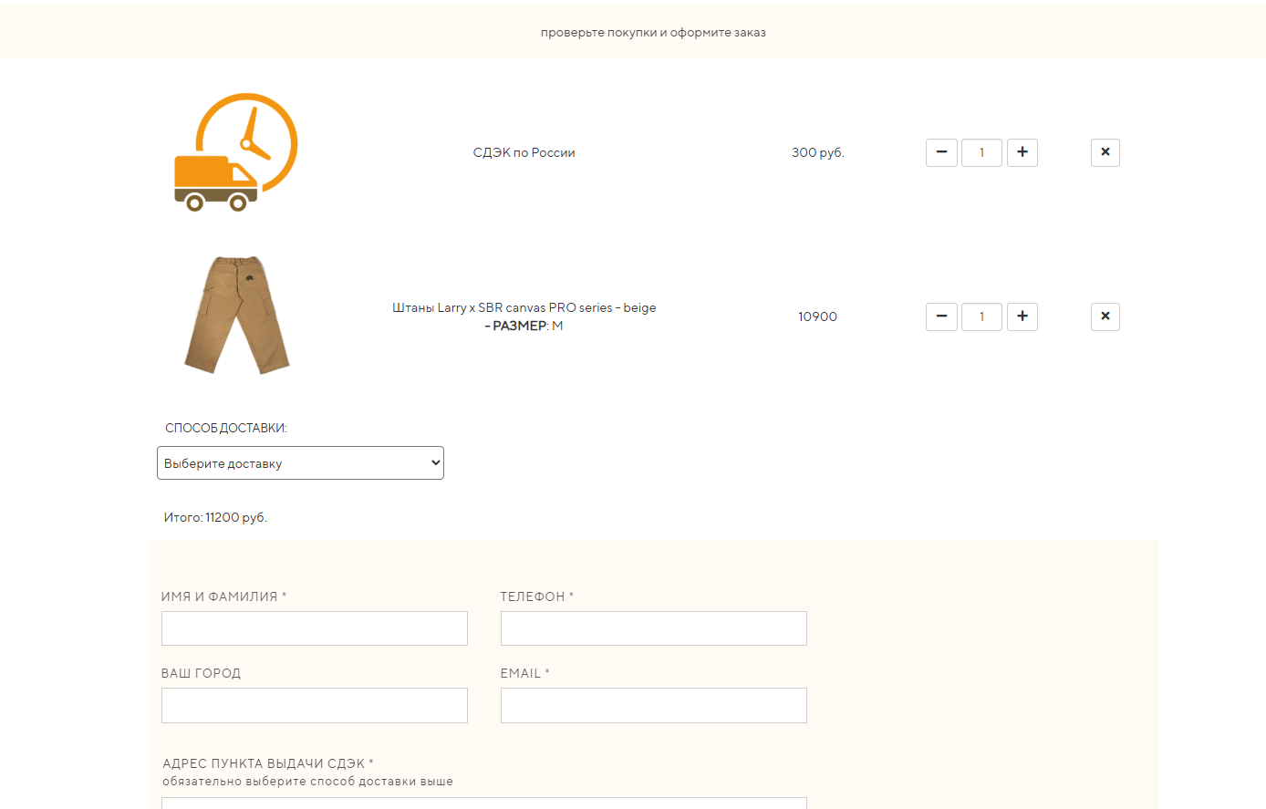Focus the Телефон input field
The image size is (1266, 809).
click(654, 628)
